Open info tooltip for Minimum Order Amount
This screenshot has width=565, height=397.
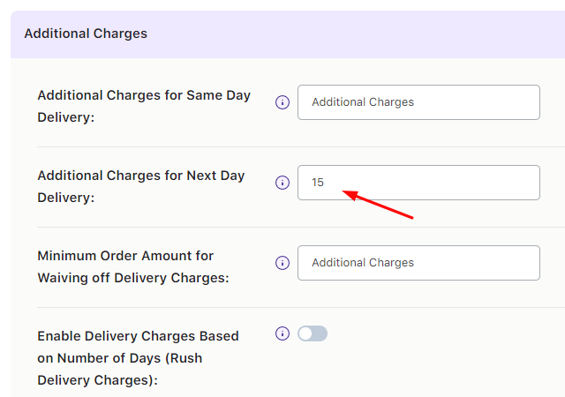(x=282, y=263)
